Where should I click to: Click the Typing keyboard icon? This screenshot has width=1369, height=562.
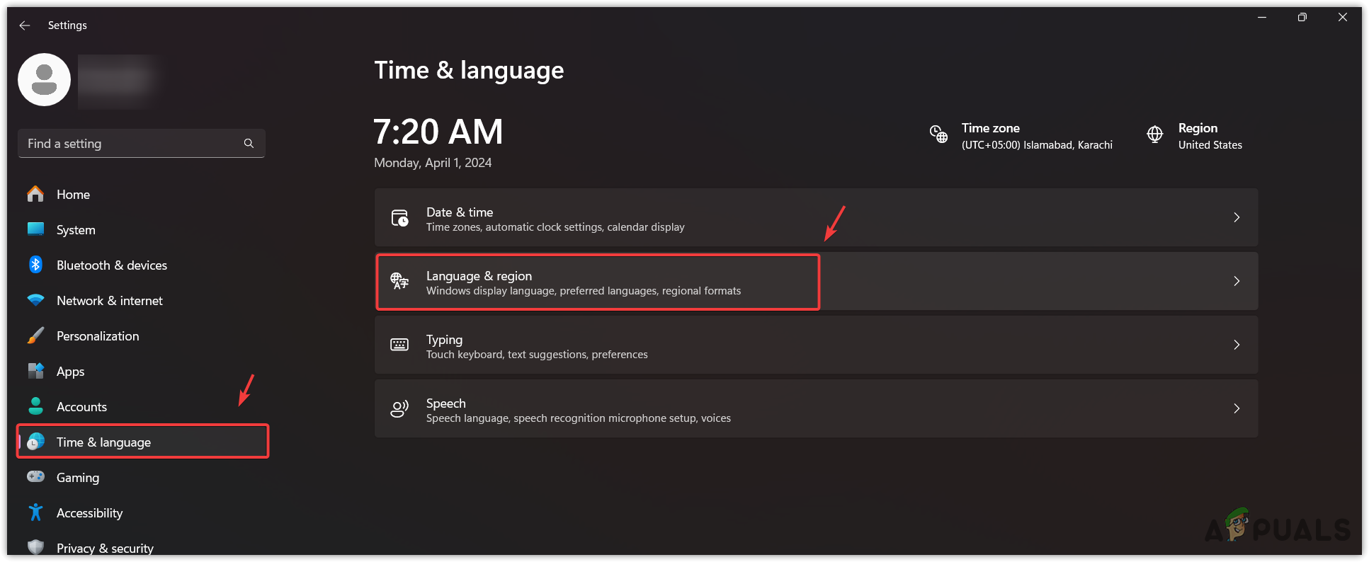click(x=399, y=345)
